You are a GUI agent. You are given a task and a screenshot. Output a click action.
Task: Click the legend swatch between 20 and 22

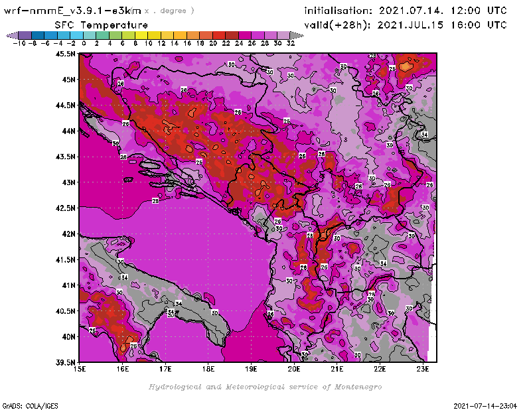(x=219, y=35)
